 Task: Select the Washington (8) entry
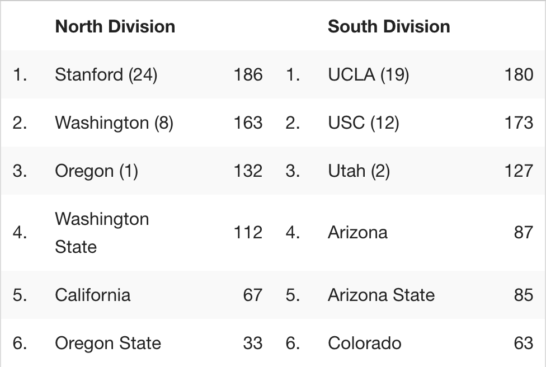[x=114, y=123]
